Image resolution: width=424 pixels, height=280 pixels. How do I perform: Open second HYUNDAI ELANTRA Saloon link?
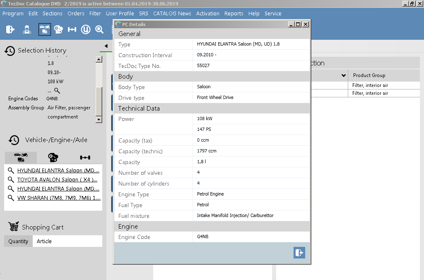(58, 188)
